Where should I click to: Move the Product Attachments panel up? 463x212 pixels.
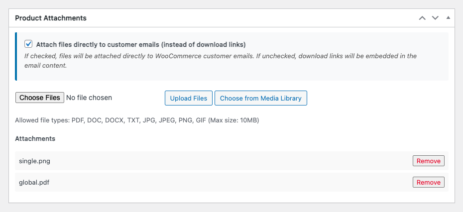(422, 18)
